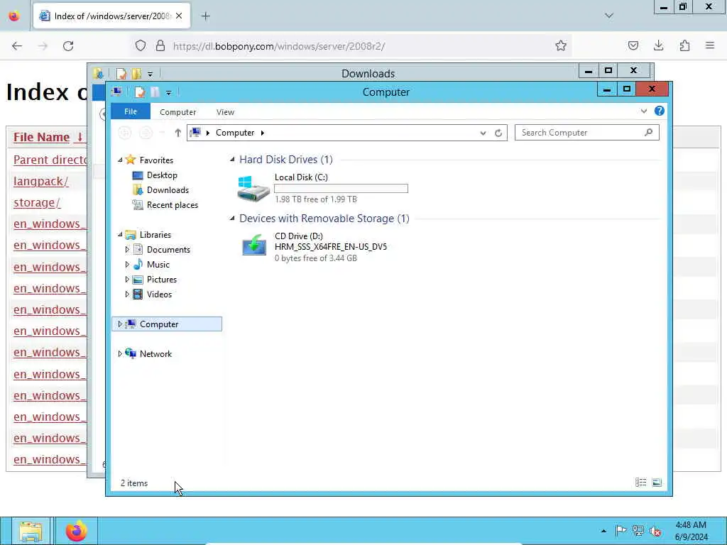Expand the Music library node
Image resolution: width=727 pixels, height=545 pixels.
pyautogui.click(x=127, y=264)
